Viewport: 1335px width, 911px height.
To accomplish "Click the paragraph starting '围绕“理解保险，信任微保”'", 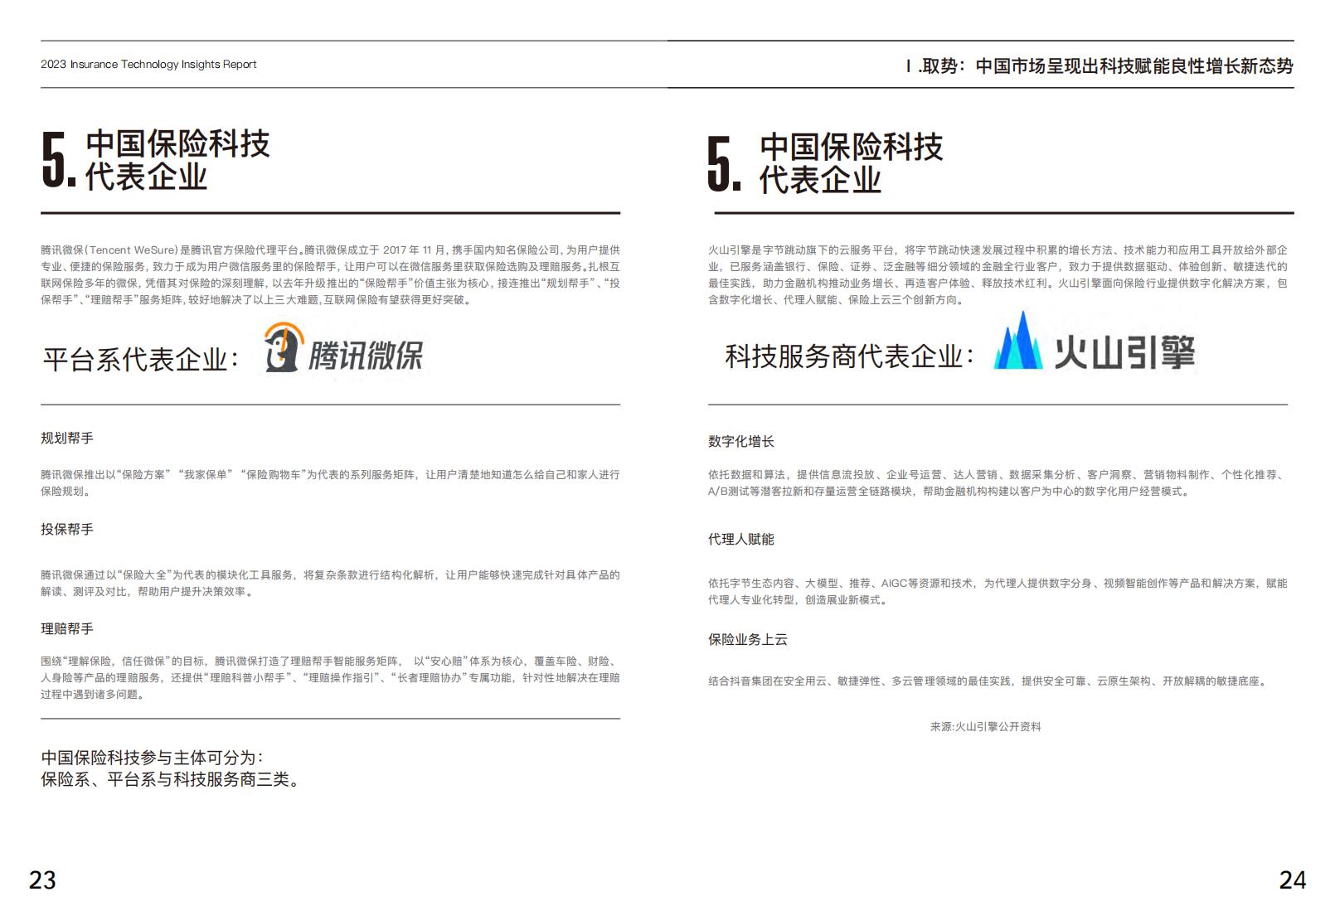I will 330,677.
